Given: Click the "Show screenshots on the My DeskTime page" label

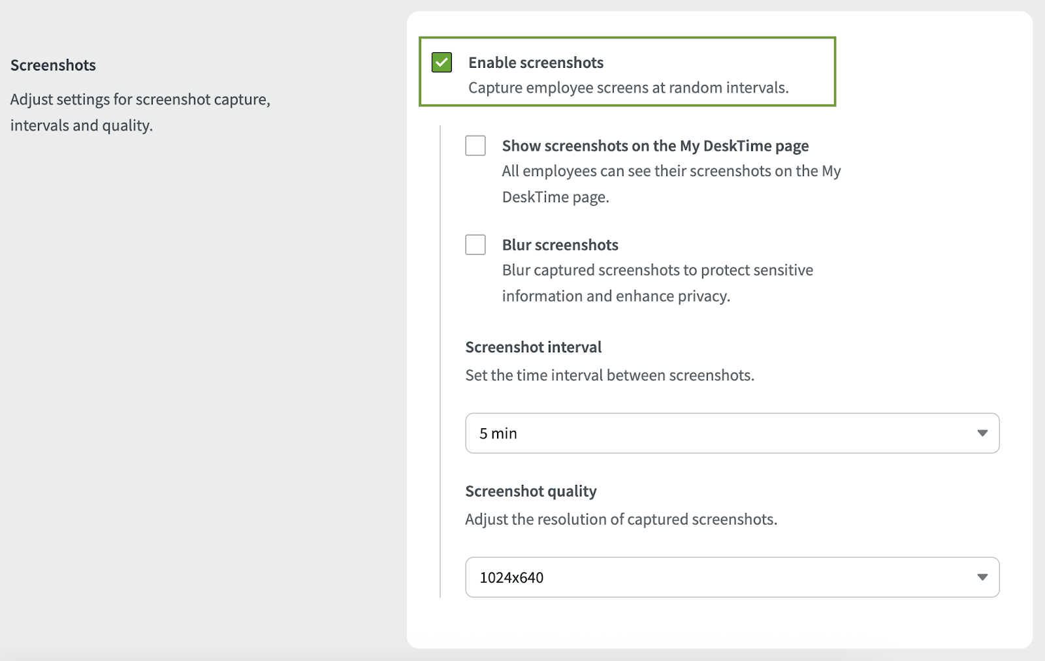Looking at the screenshot, I should click(655, 146).
